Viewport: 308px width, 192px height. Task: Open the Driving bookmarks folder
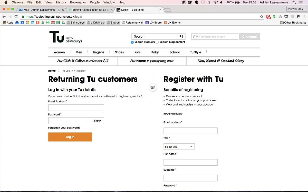coord(96,23)
